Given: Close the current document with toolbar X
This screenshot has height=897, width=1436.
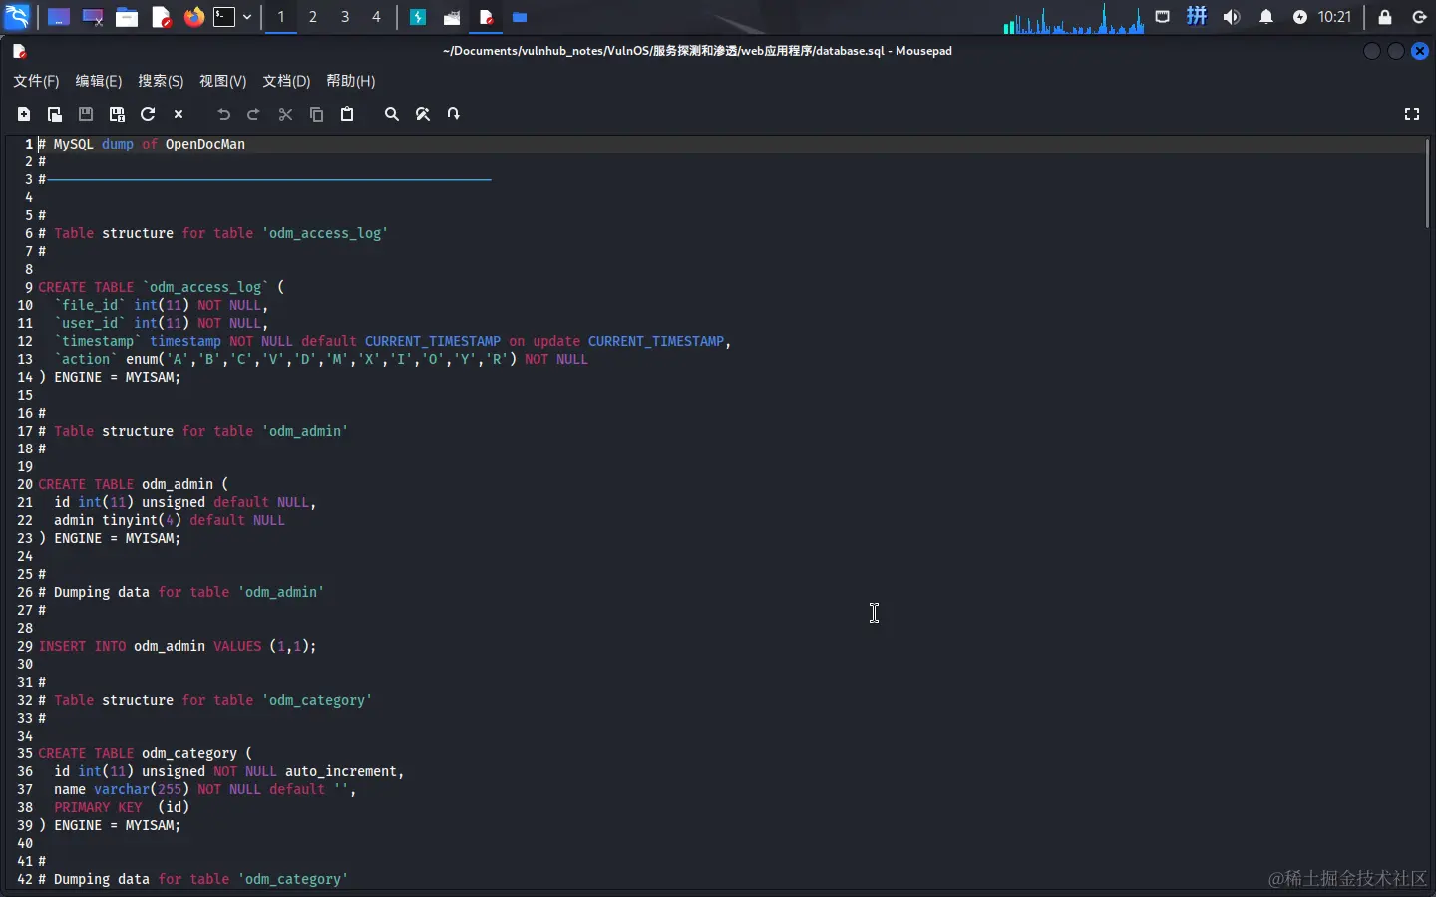Looking at the screenshot, I should click(x=179, y=114).
